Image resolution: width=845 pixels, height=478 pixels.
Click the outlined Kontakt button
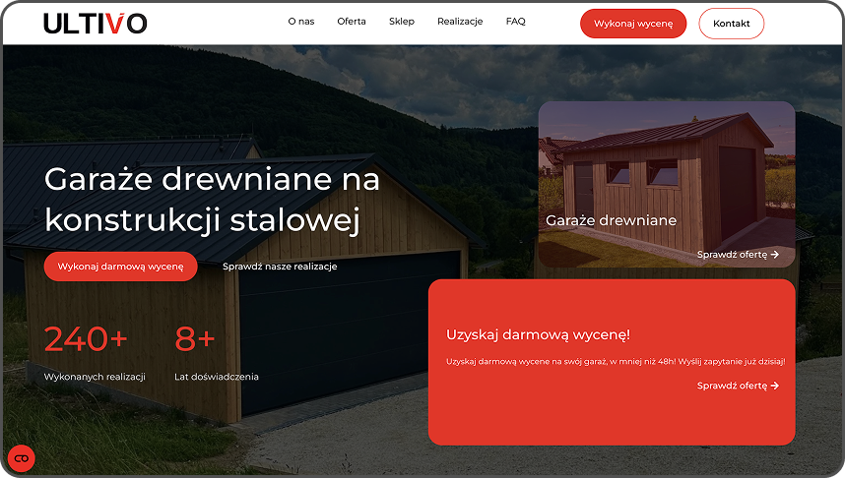[x=731, y=23]
